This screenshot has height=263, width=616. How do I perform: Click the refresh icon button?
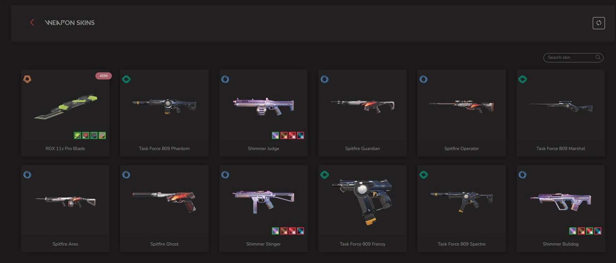coord(598,23)
